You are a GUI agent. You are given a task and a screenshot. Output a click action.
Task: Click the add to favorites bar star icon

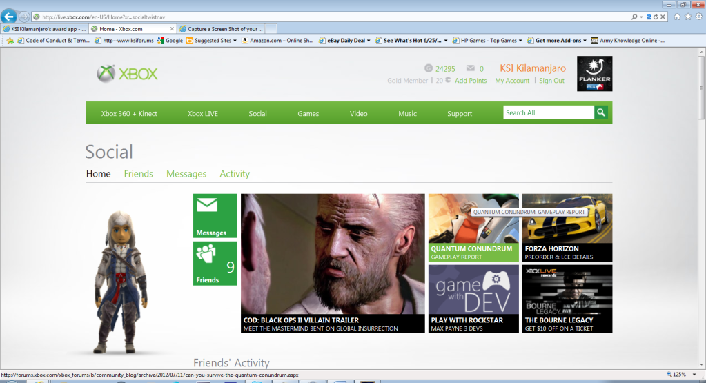10,41
